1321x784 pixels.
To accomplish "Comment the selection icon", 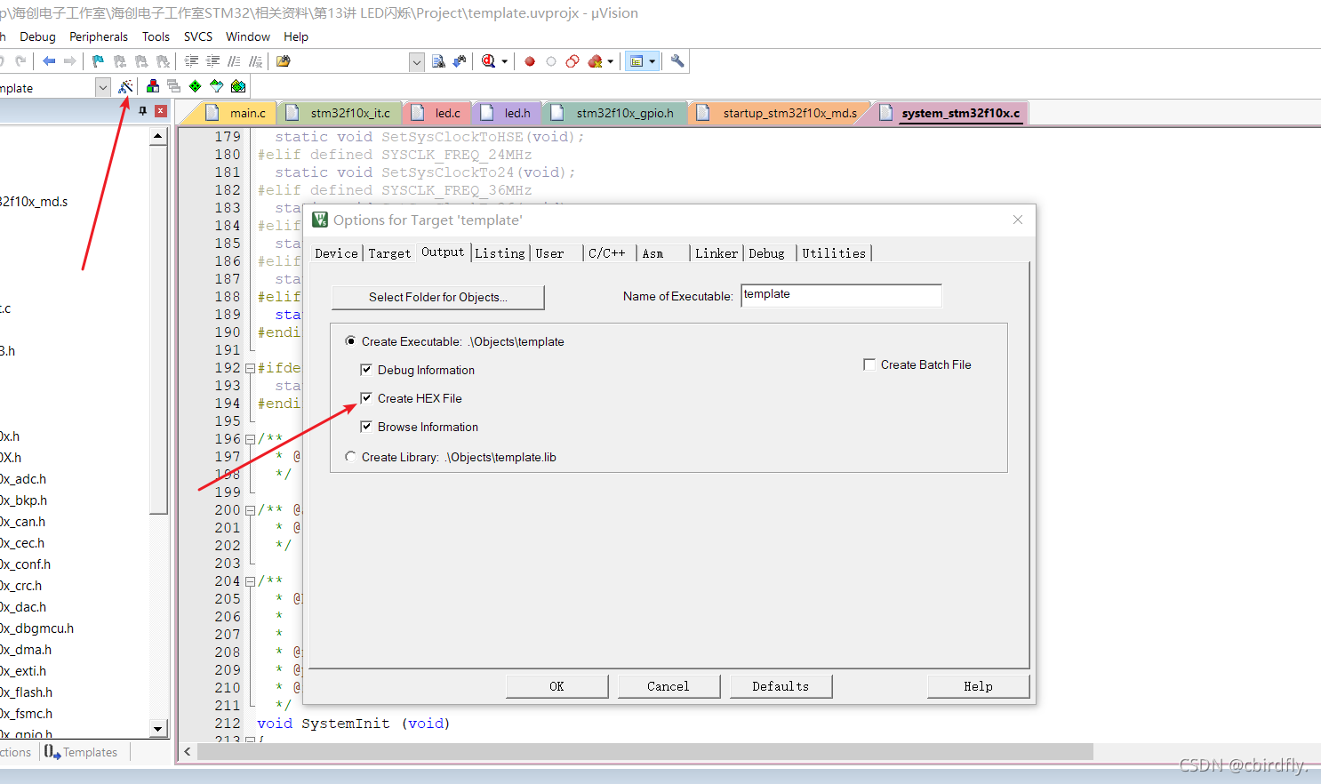I will tap(234, 61).
